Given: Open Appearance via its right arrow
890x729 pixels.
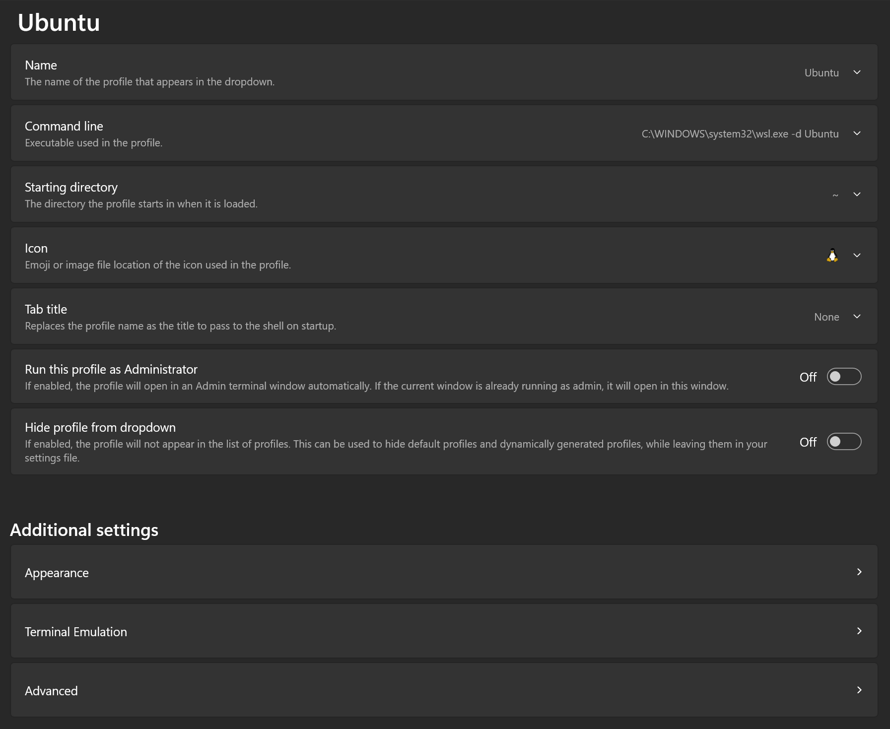Looking at the screenshot, I should coord(859,572).
